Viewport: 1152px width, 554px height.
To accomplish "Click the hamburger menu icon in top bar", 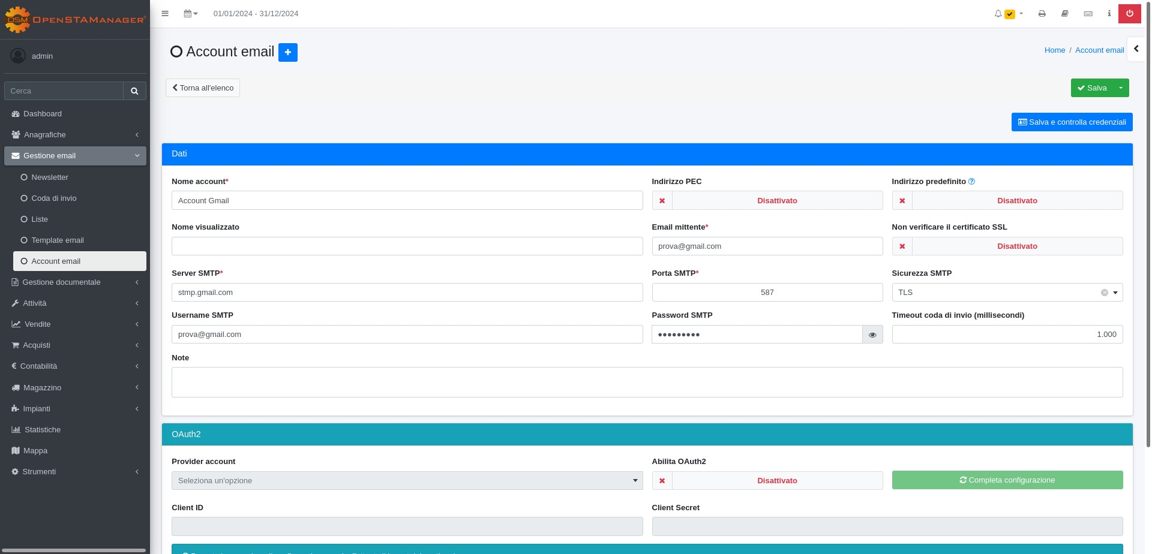I will coord(165,13).
